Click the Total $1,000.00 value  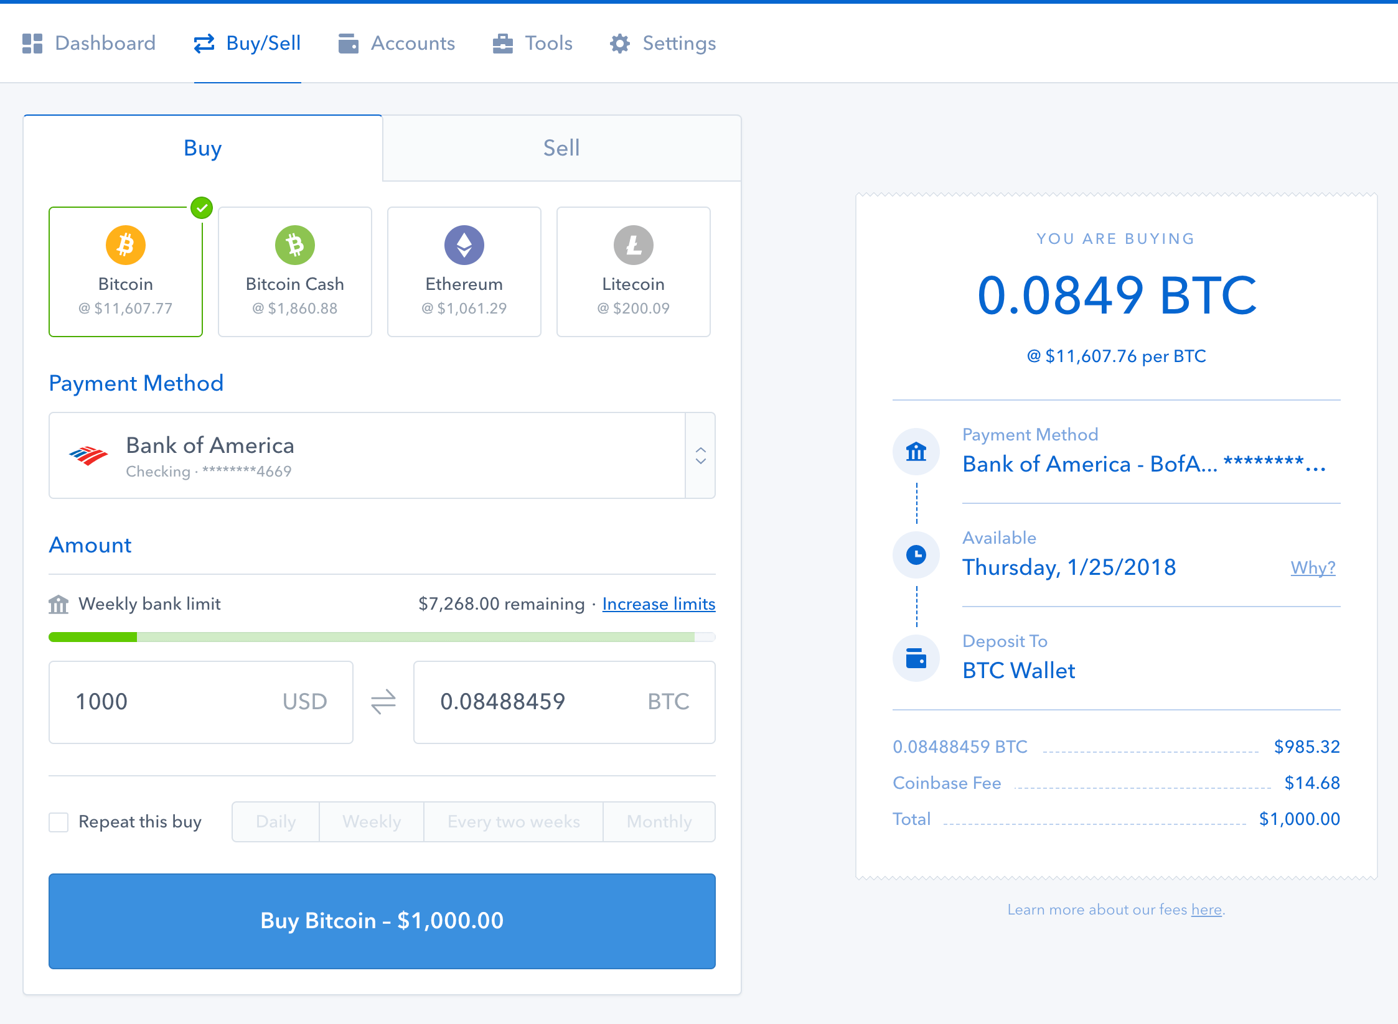1300,819
